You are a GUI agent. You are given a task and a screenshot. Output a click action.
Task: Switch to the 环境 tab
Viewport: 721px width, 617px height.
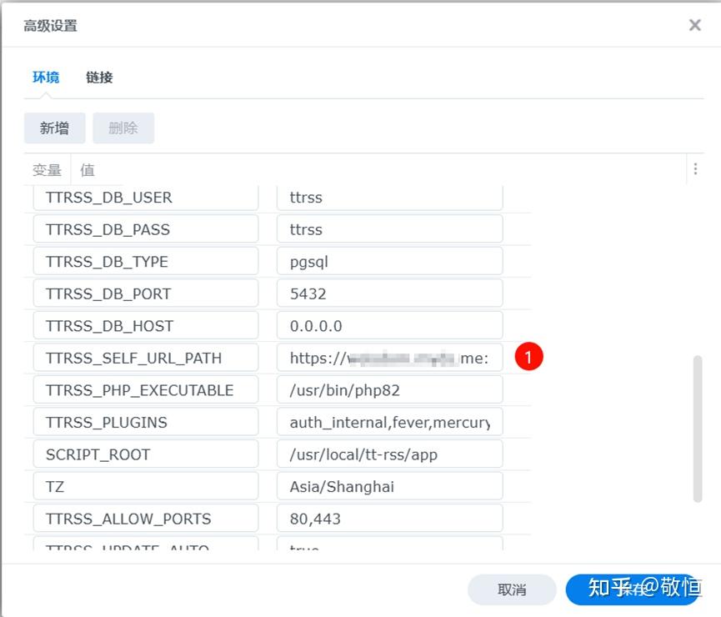(45, 78)
